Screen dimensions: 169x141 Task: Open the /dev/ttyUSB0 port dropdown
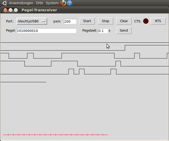[x=32, y=21]
